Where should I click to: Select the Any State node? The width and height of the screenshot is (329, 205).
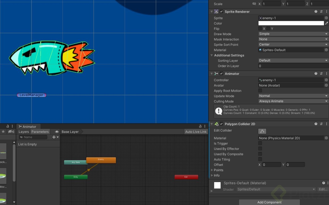click(x=75, y=162)
